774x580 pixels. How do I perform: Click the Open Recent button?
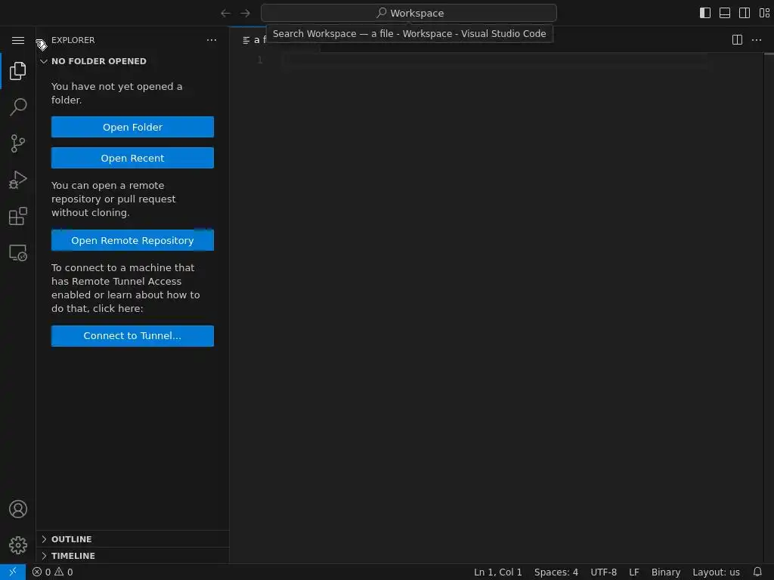tap(132, 158)
